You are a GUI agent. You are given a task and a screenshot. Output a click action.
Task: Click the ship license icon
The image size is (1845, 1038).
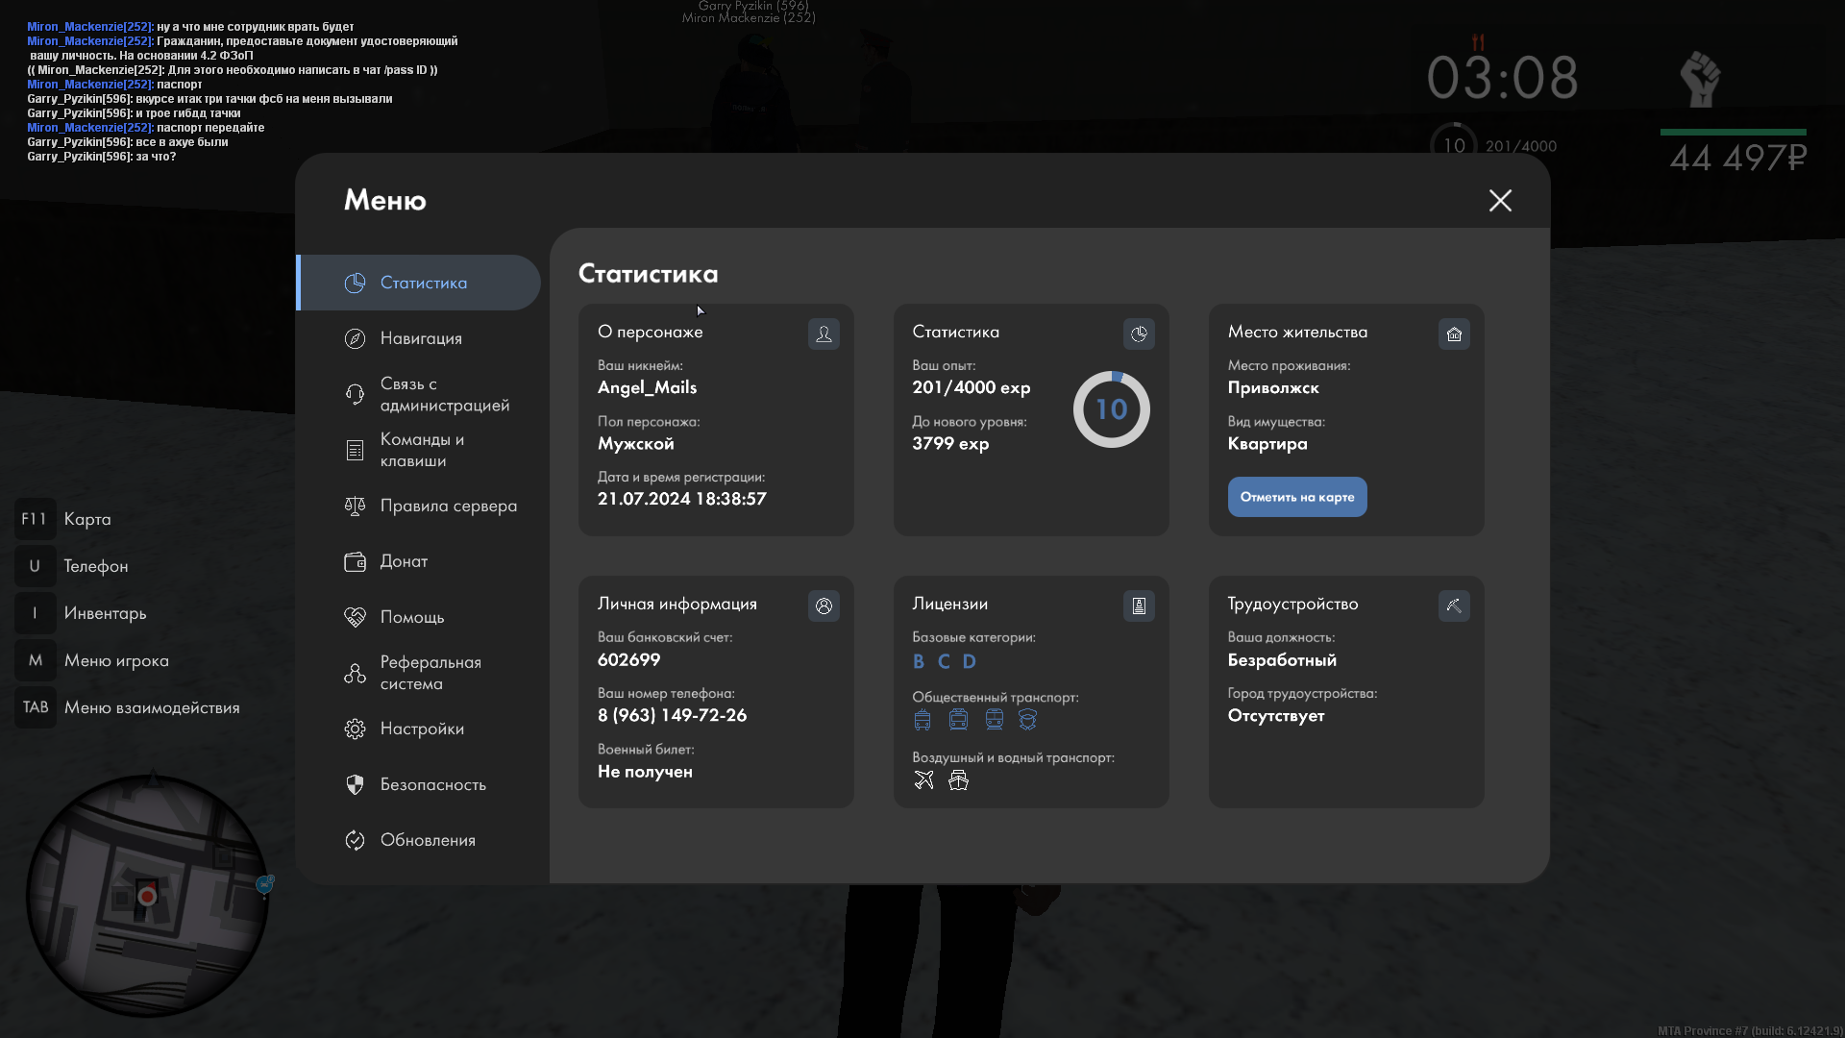click(x=958, y=780)
